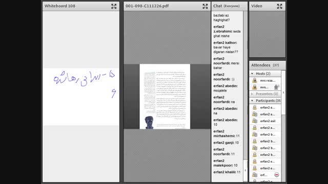Maximize the Video pod

click(x=280, y=6)
